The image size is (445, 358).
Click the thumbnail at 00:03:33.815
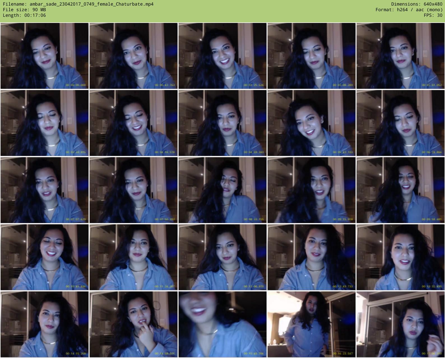point(45,123)
